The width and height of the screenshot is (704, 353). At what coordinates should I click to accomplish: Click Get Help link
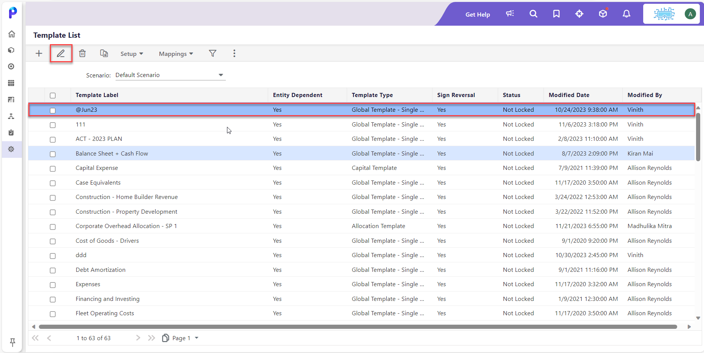[477, 14]
